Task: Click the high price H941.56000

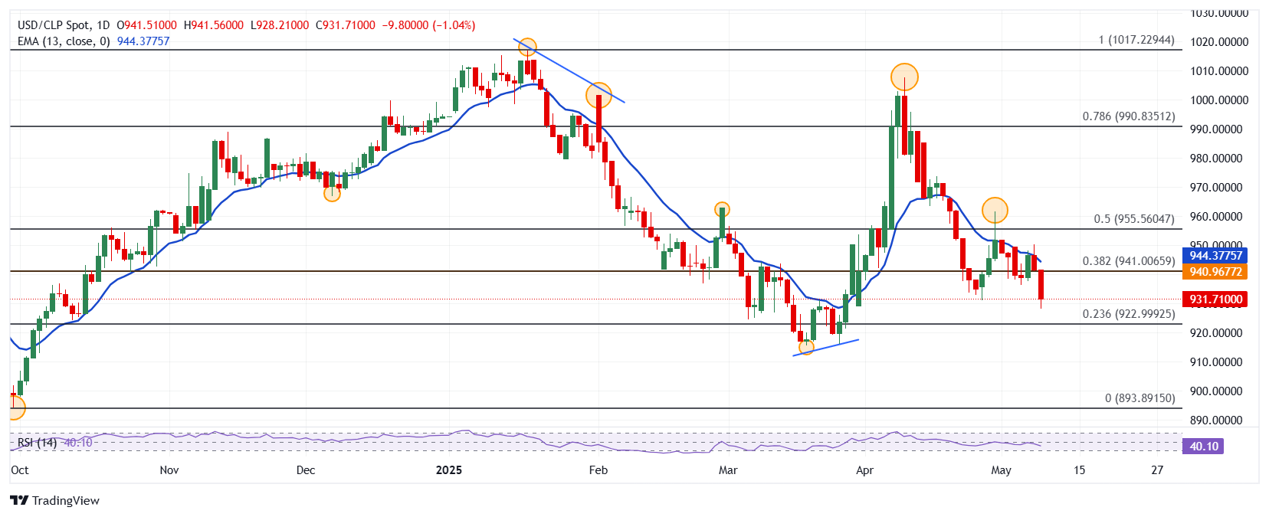Action: point(214,25)
